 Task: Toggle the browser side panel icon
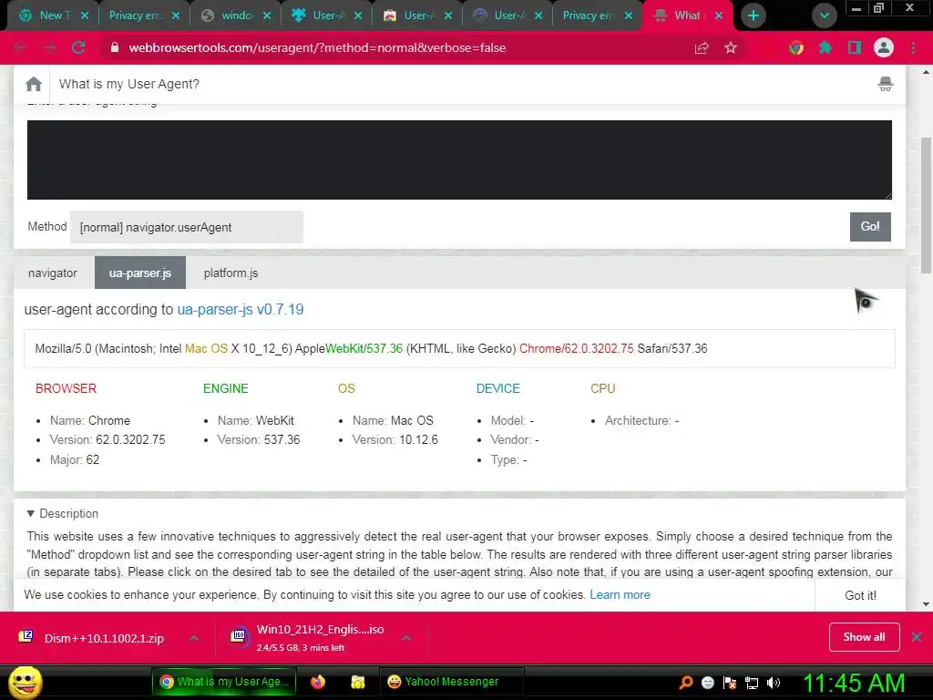[x=855, y=47]
